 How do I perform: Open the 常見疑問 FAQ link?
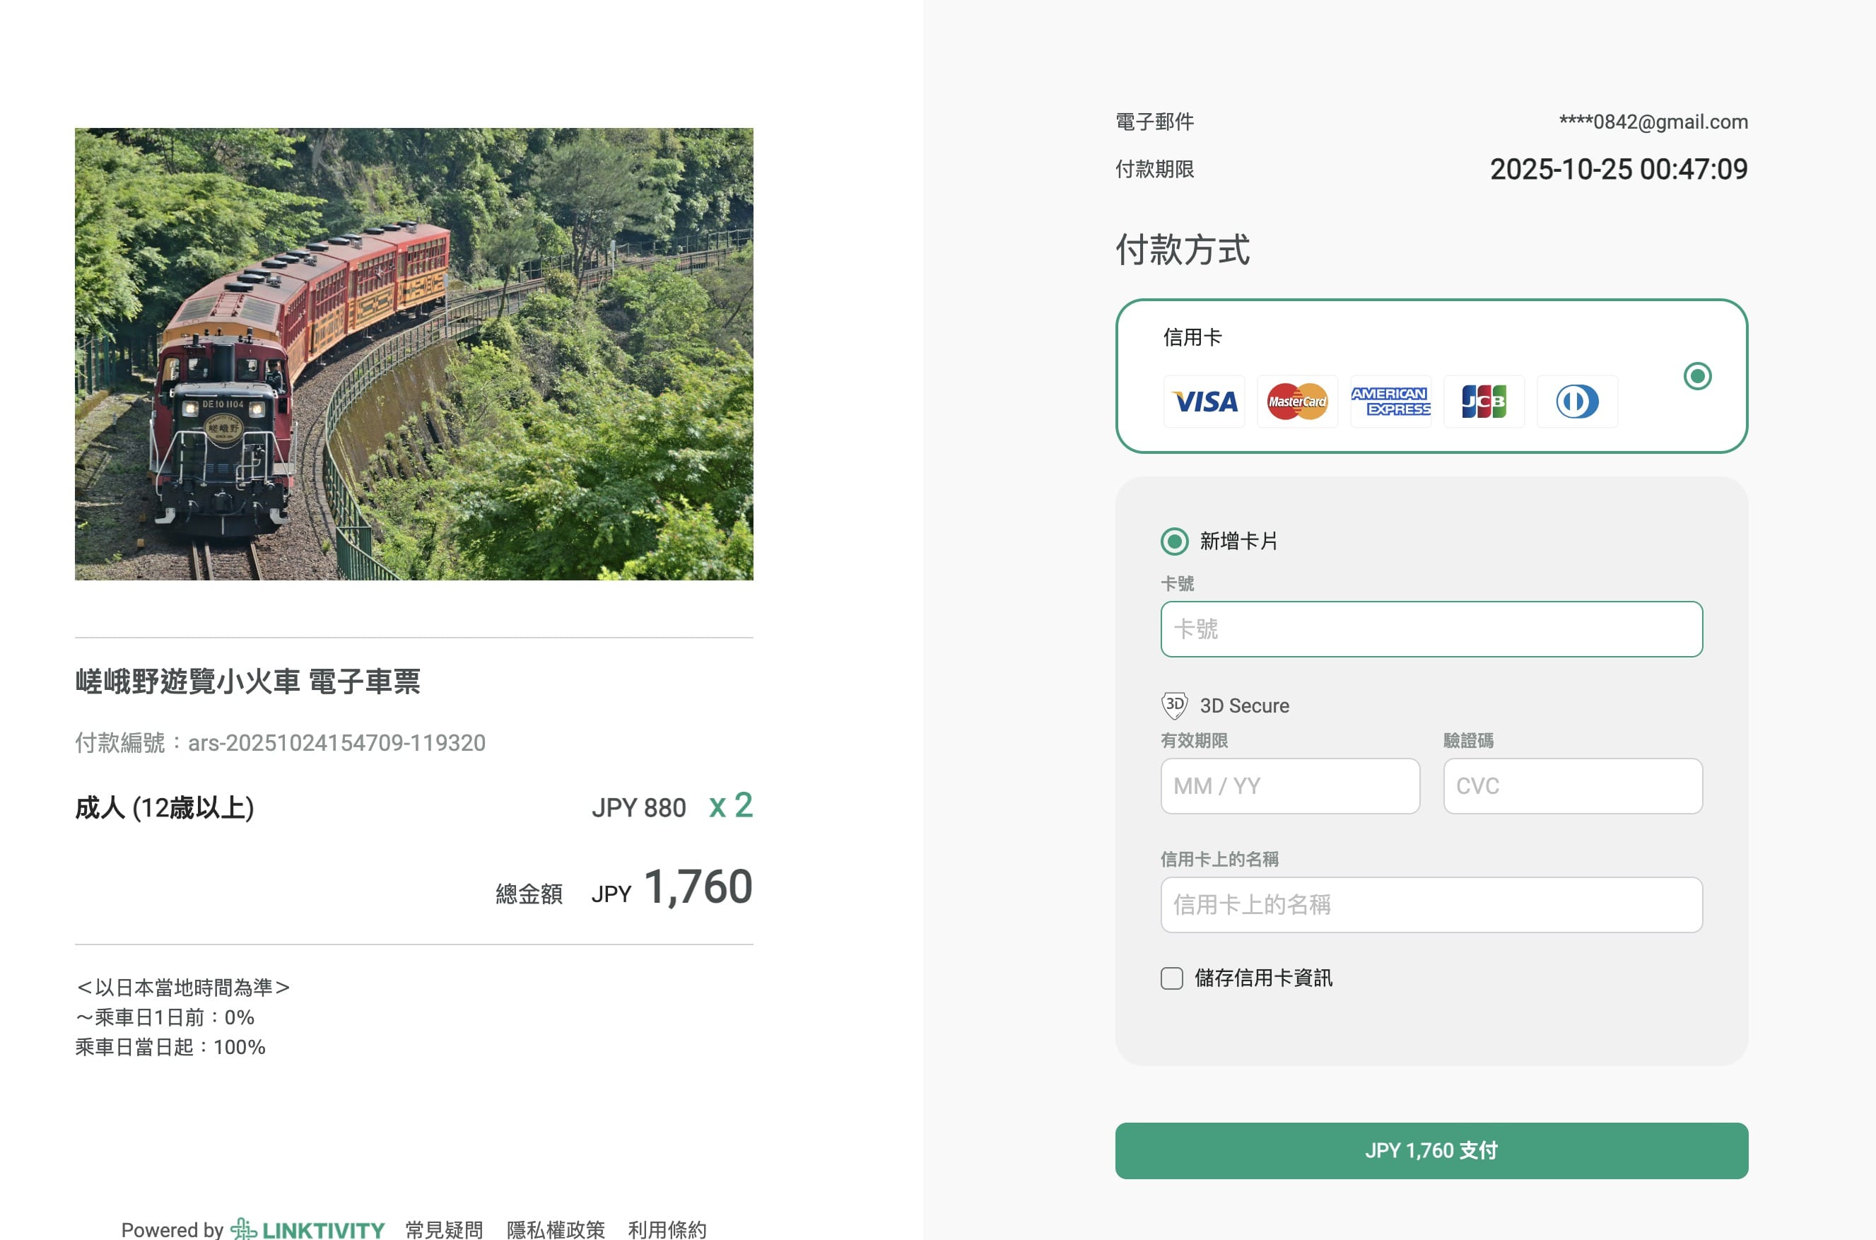coord(445,1229)
